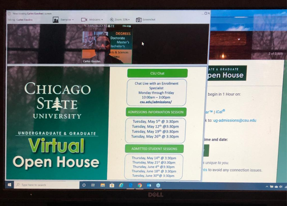Click the green CSU Chat header

(x=157, y=73)
